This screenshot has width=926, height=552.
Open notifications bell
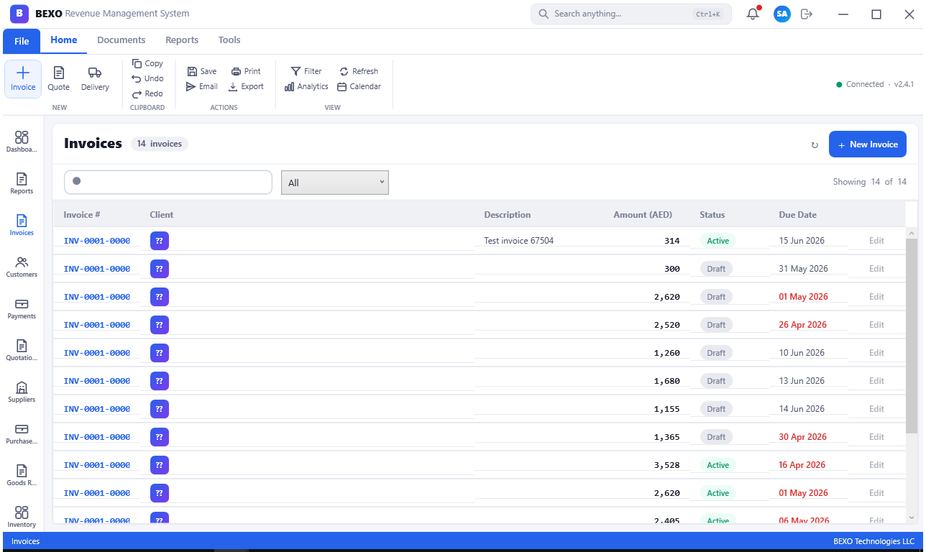753,14
